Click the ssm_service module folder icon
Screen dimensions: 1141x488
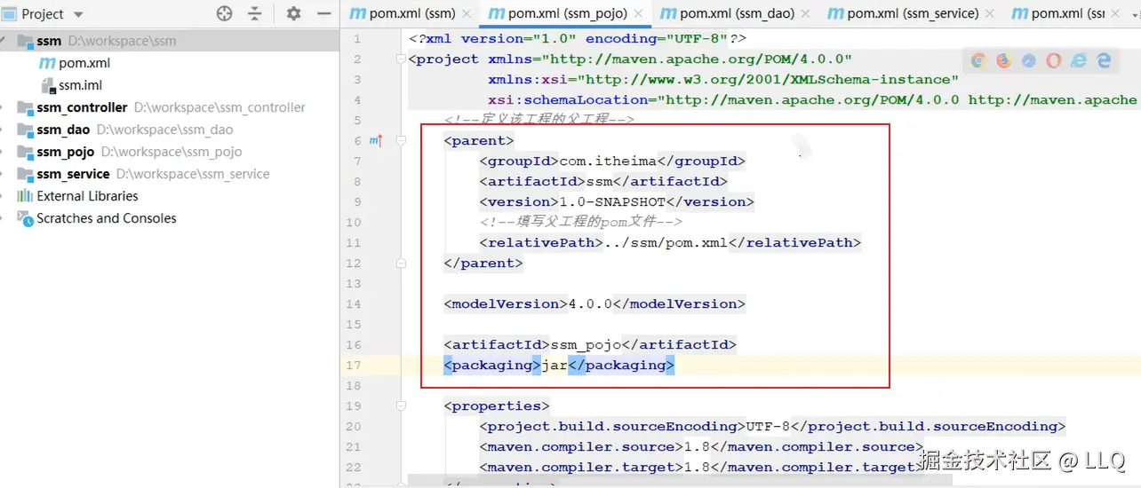tap(24, 174)
